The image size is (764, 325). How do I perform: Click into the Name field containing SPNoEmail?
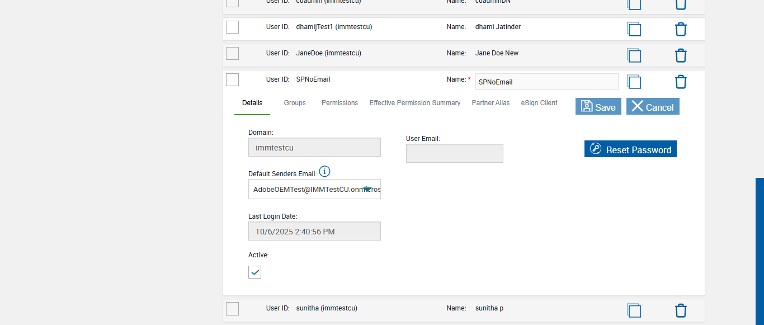(546, 82)
